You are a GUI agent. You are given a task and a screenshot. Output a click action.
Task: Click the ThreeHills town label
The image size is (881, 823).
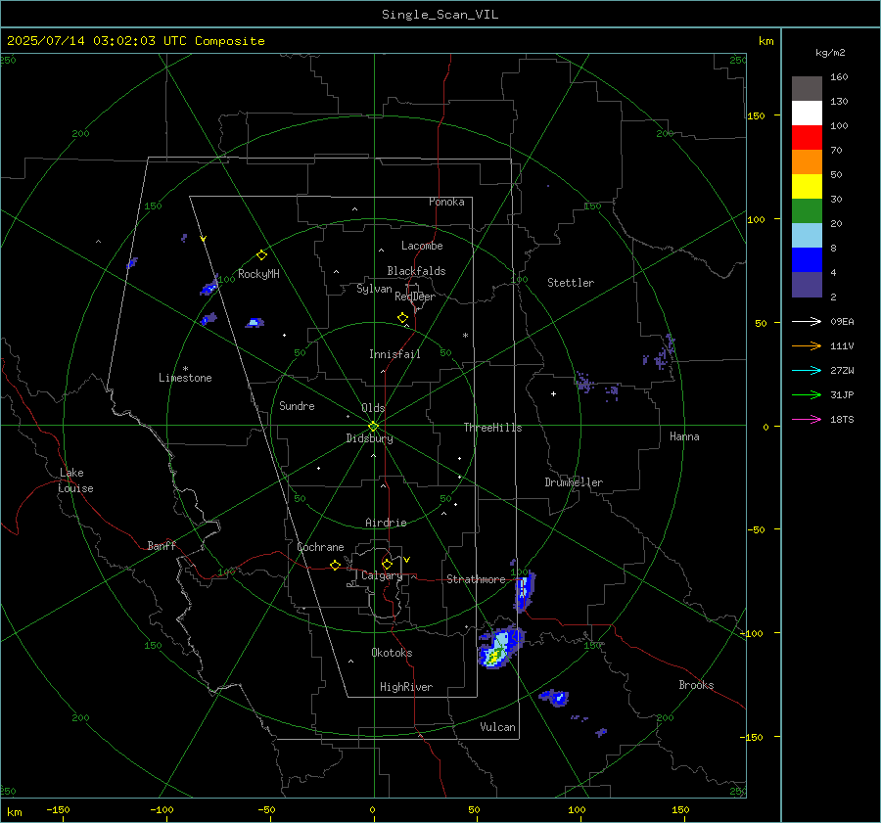click(492, 428)
